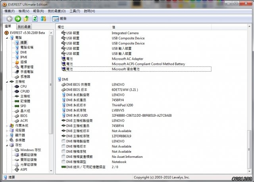This screenshot has width=254, height=182.
Task: Select 電腦名稱 tree item
Action: pos(27,47)
